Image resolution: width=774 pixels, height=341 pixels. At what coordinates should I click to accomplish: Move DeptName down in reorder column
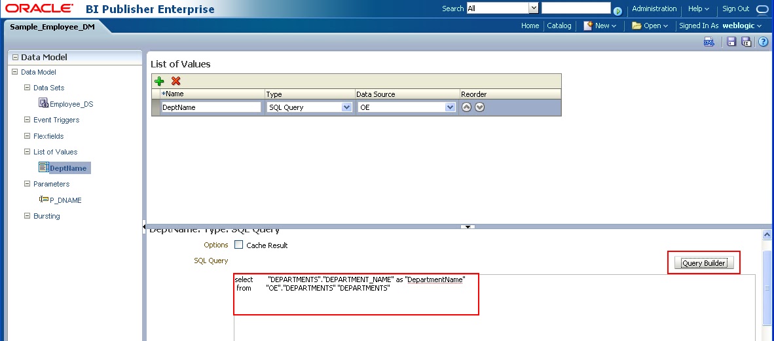479,107
